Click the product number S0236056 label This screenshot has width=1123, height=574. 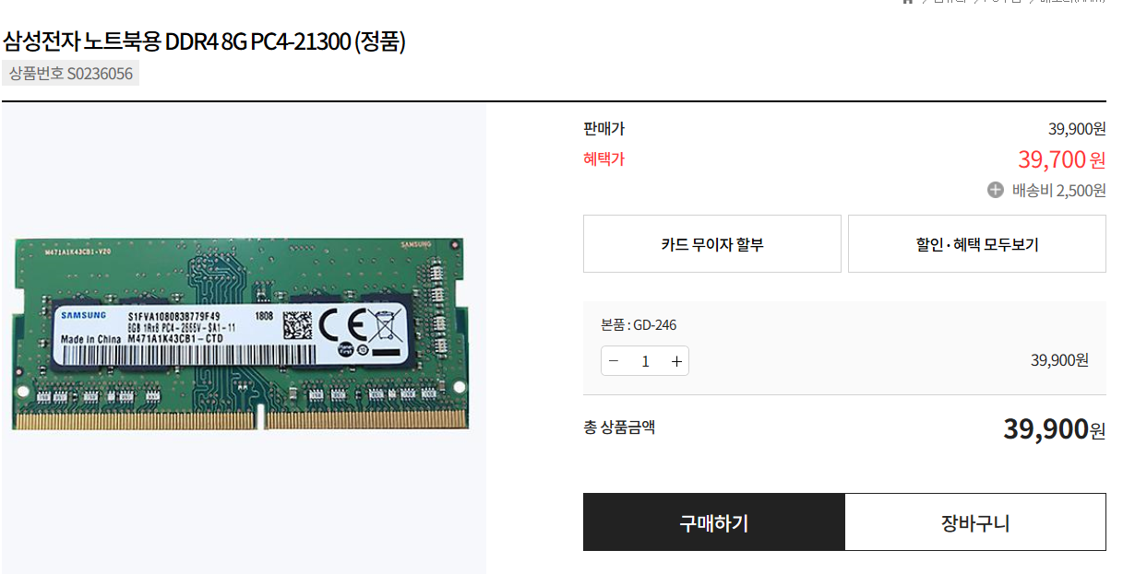click(x=71, y=74)
